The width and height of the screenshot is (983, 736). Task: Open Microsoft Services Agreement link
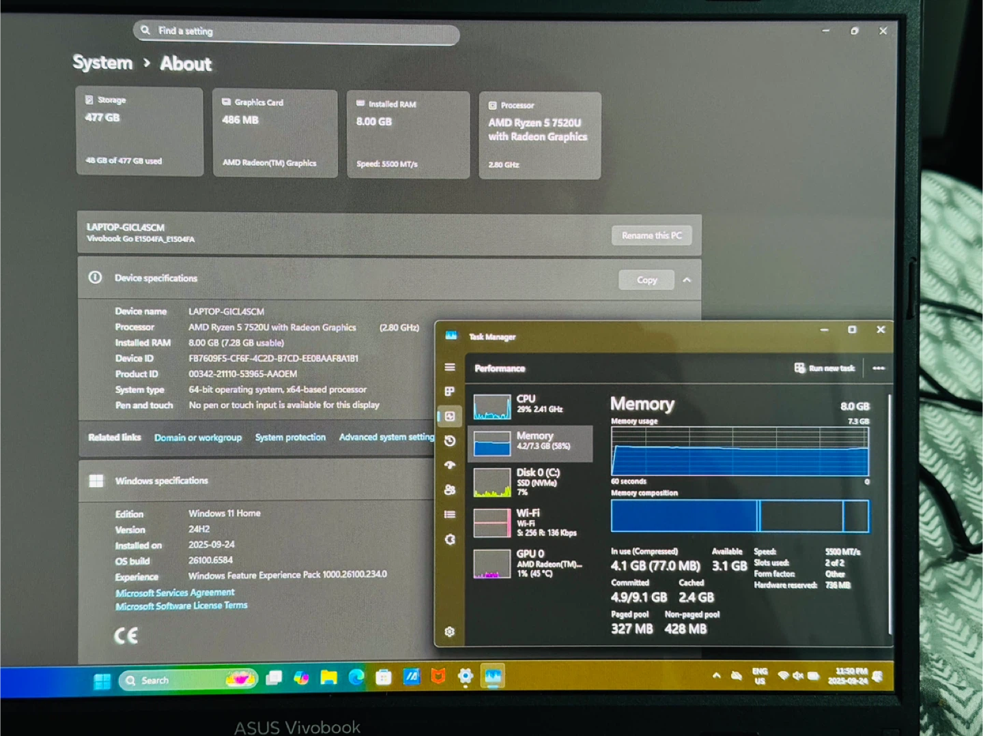(x=175, y=593)
